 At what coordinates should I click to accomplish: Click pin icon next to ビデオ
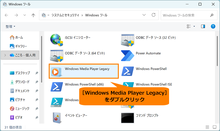[37, 118]
